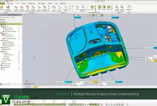This screenshot has height=106, width=157.
Task: Expand the CMP1 tree node
Action: 3,57
